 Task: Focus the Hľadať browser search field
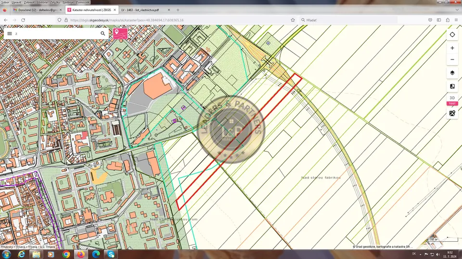(x=347, y=20)
